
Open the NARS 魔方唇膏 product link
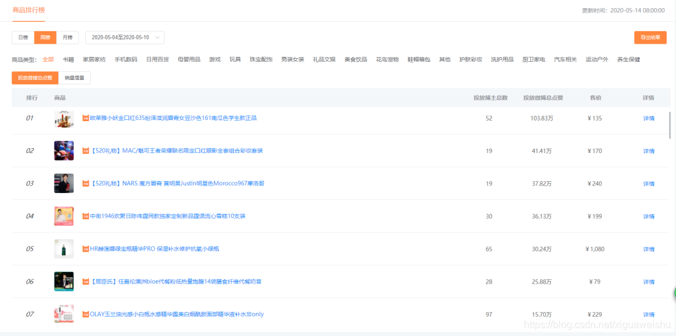click(x=177, y=183)
